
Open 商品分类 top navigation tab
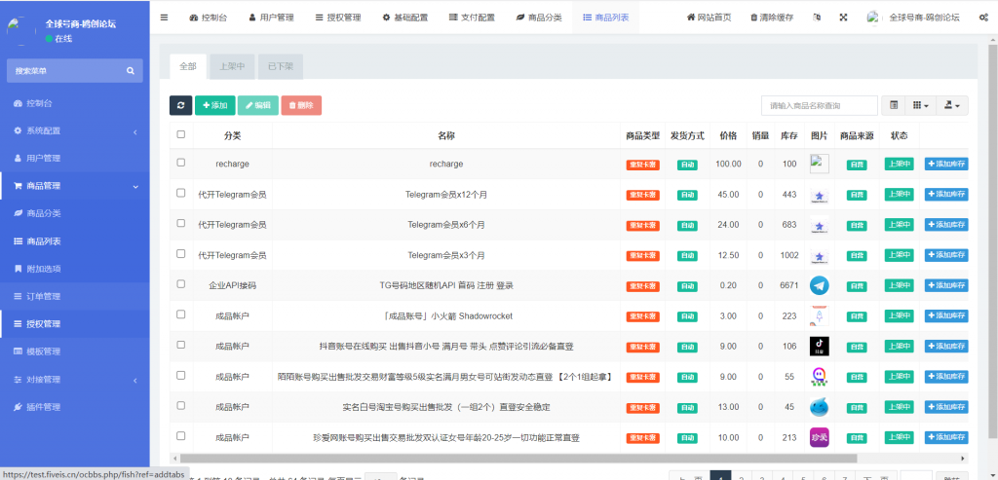pyautogui.click(x=538, y=18)
